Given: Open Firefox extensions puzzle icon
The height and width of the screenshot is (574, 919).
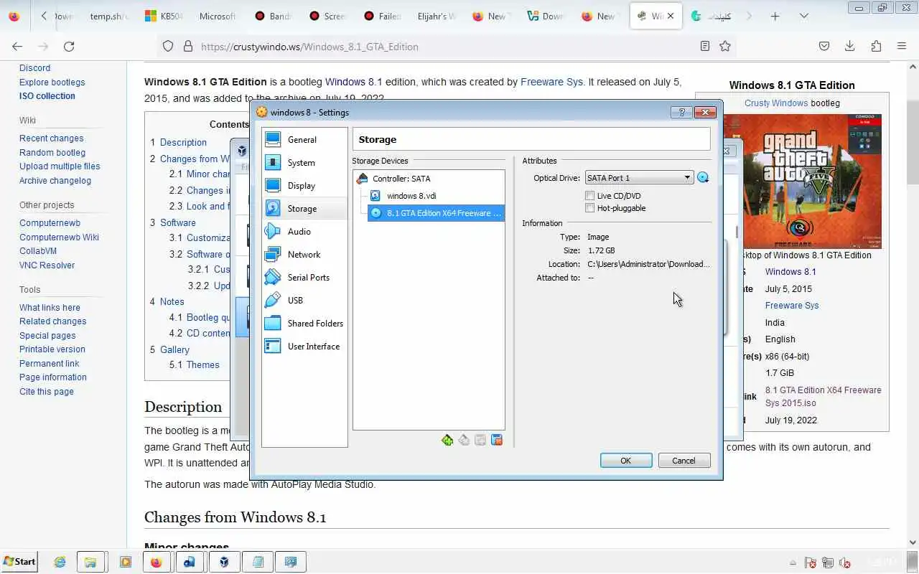Looking at the screenshot, I should [x=876, y=46].
